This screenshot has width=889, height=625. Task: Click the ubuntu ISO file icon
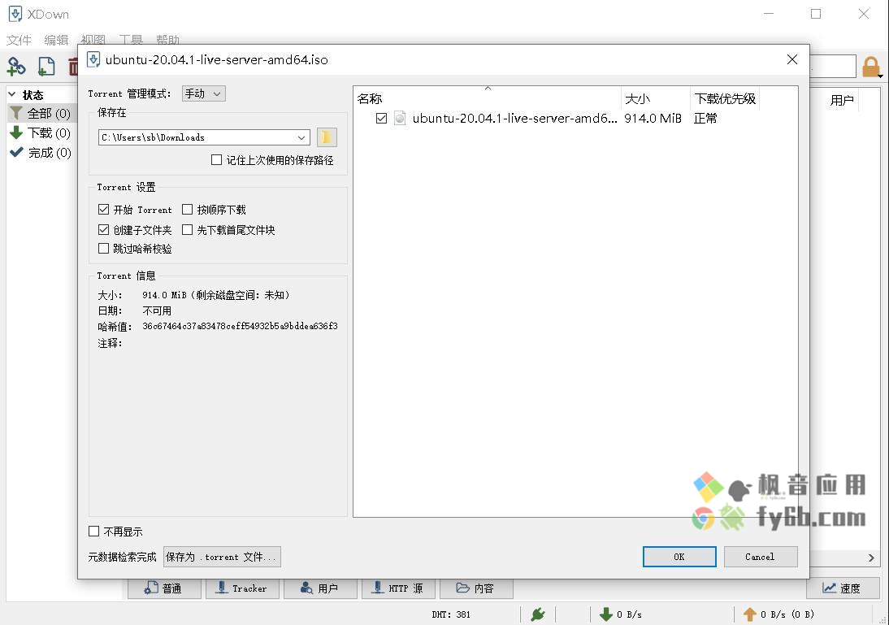pyautogui.click(x=400, y=118)
